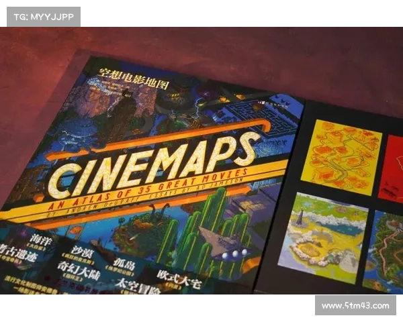
Task: Click the jungle river map card
Action: click(383, 252)
